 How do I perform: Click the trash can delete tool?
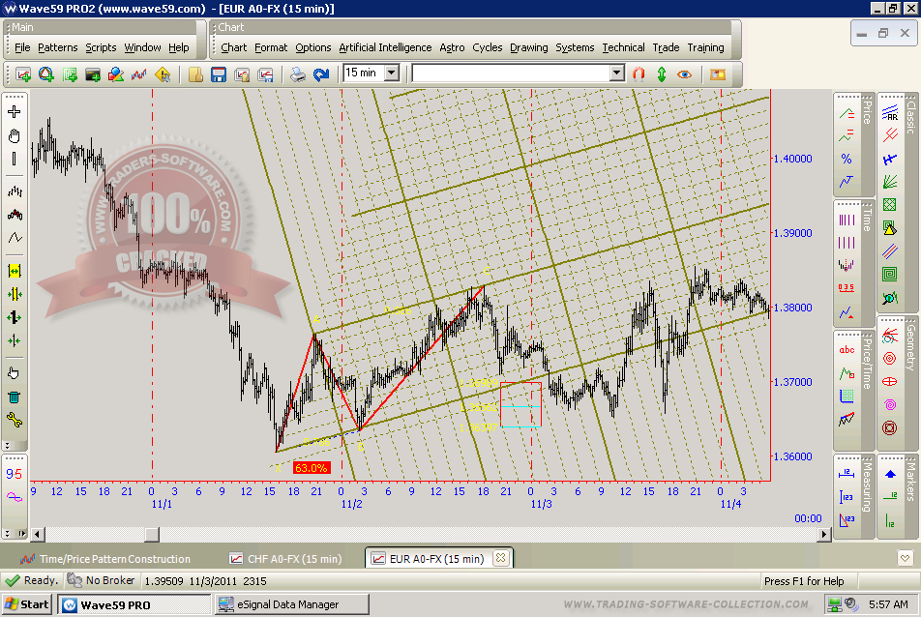click(x=14, y=397)
